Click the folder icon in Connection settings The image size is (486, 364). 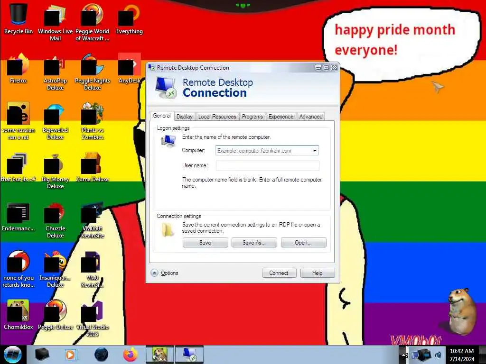(x=168, y=230)
